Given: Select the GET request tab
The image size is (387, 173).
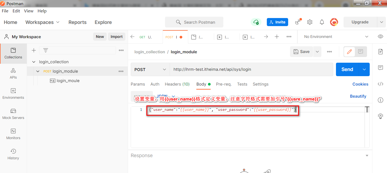Looking at the screenshot, I should (x=146, y=37).
